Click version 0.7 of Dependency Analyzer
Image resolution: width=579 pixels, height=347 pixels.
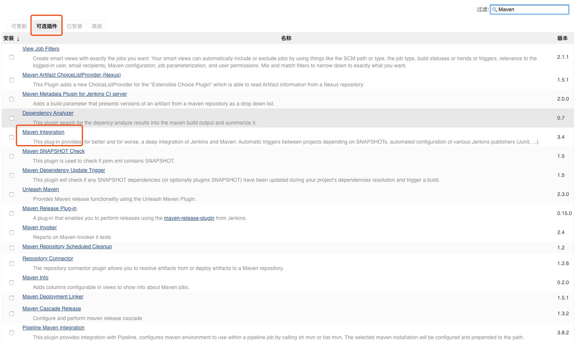pos(561,118)
